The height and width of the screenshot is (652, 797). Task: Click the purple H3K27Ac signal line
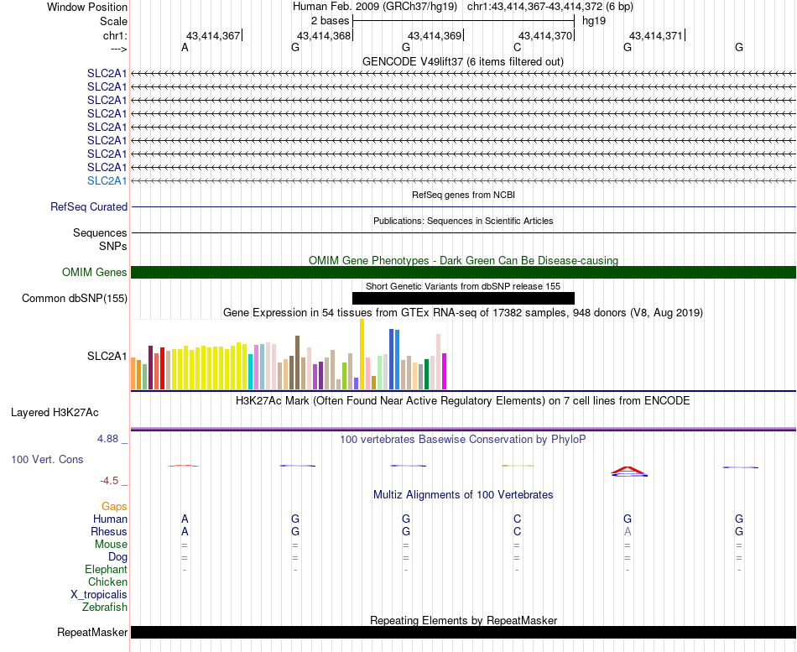pos(464,429)
